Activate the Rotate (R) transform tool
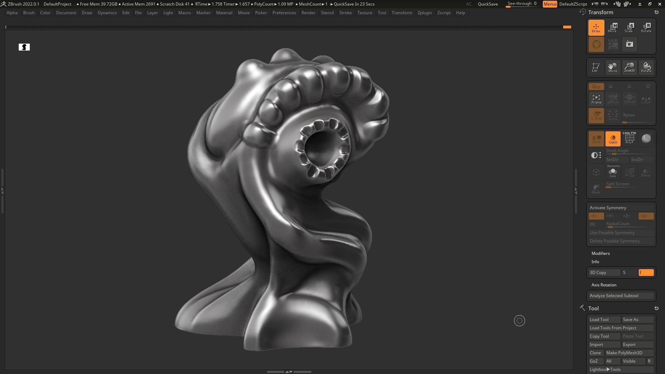This screenshot has height=374, width=665. (646, 28)
